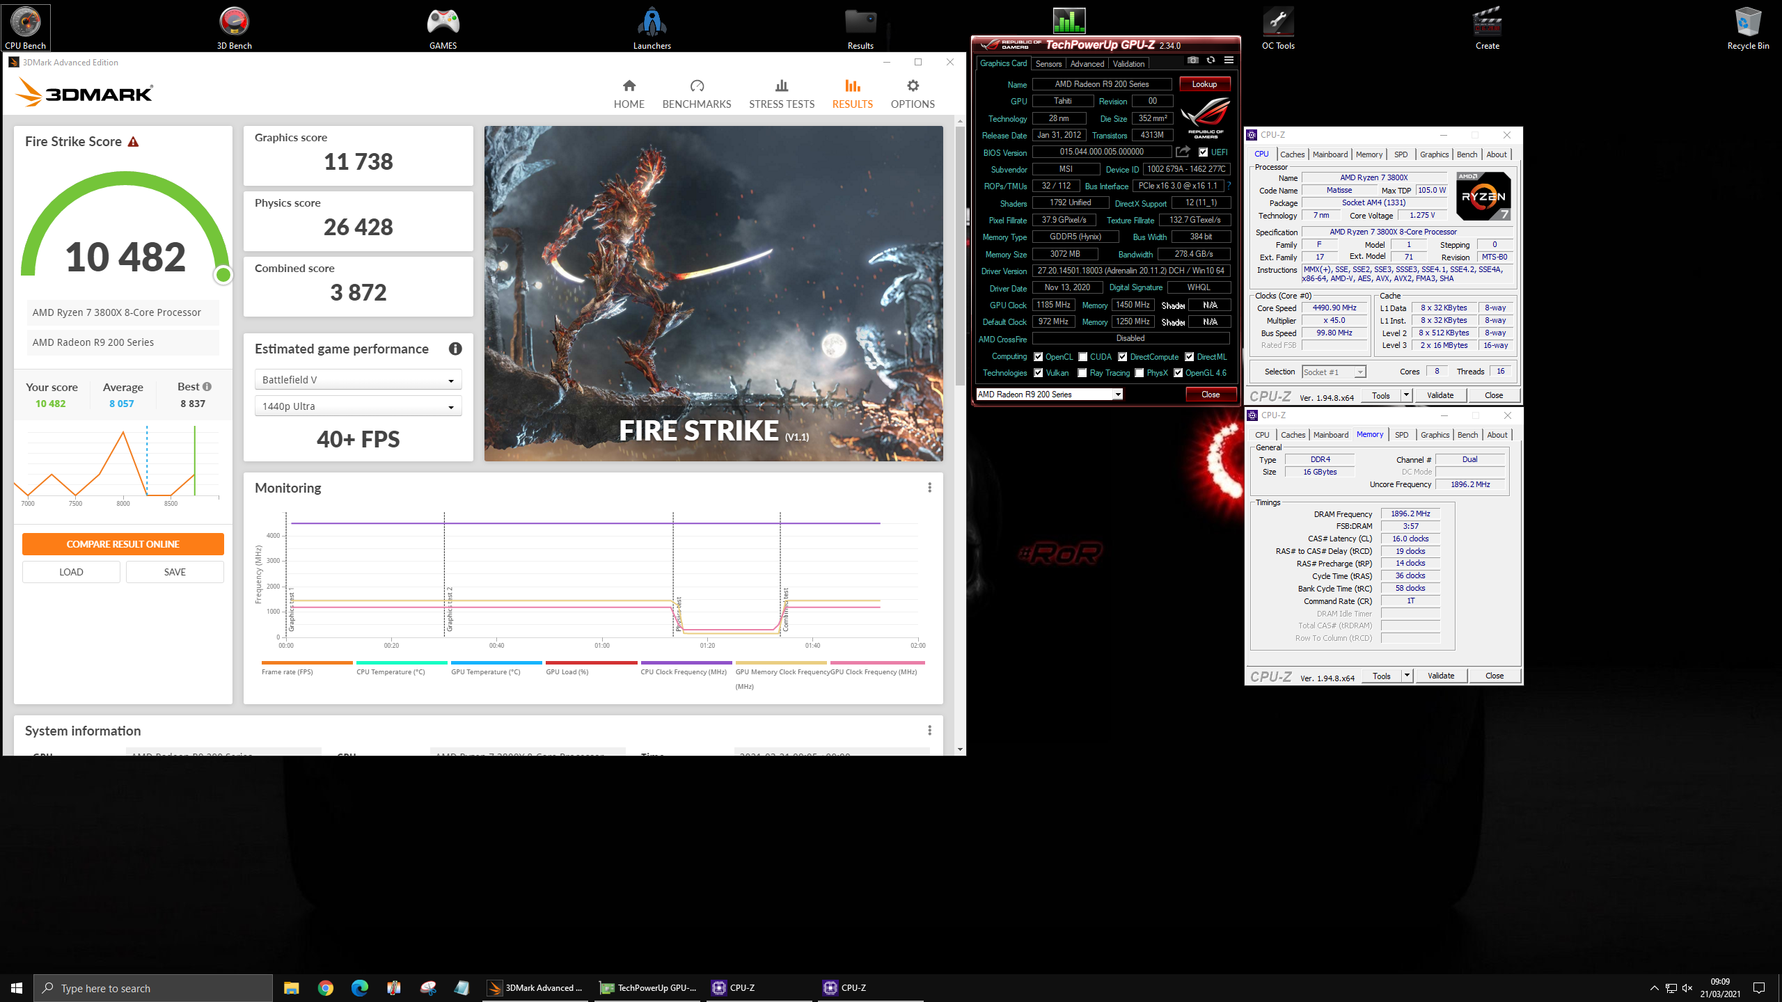Open 3DMark STRESS TESTS section
Viewport: 1782px width, 1002px height.
pos(782,94)
